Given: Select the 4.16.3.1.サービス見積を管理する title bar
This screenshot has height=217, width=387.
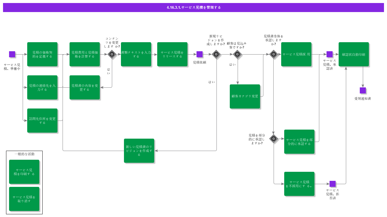Looking at the screenshot, I should (193, 8).
